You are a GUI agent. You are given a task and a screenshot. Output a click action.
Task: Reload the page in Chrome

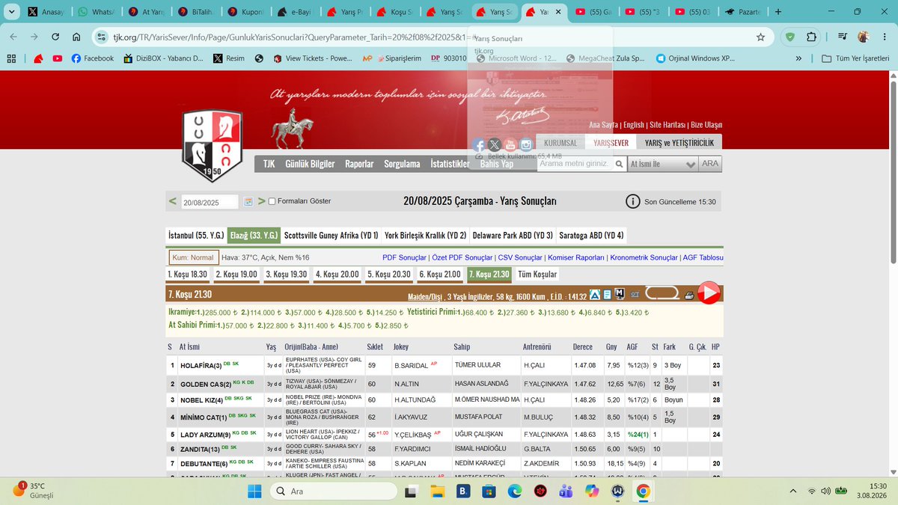(x=55, y=37)
